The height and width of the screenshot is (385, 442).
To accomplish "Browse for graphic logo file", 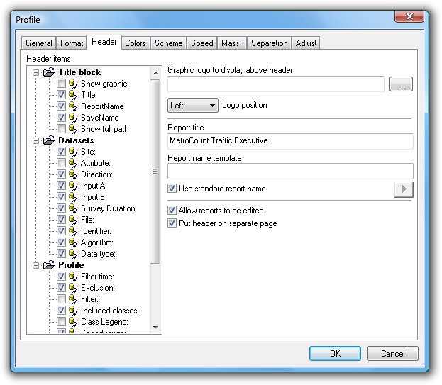I will click(401, 84).
